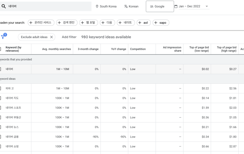
Task: Click the South Korea location pin icon
Action: coord(97,6)
